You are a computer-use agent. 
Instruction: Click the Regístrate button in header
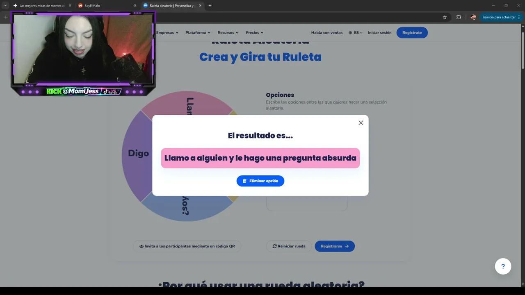pos(412,33)
